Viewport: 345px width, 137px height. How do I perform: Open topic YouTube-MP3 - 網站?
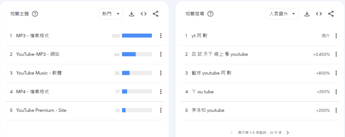pos(38,54)
